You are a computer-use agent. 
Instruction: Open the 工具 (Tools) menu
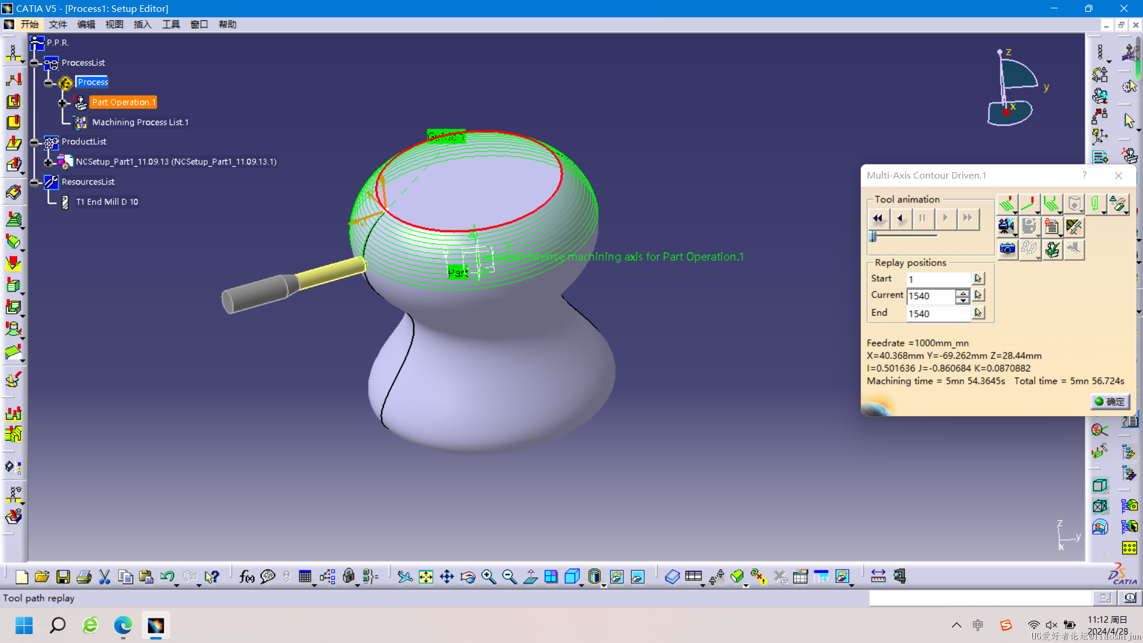(171, 24)
